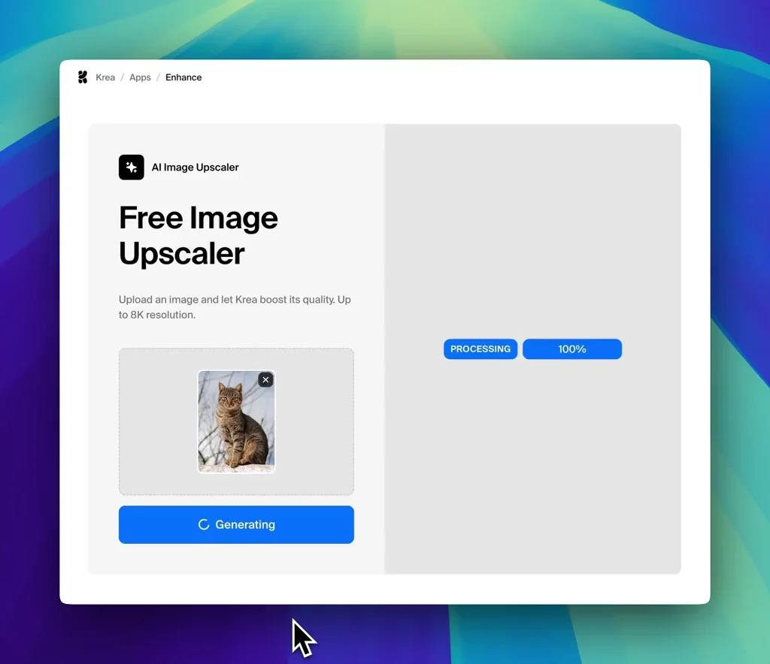Go to the Apps breadcrumb

[140, 77]
